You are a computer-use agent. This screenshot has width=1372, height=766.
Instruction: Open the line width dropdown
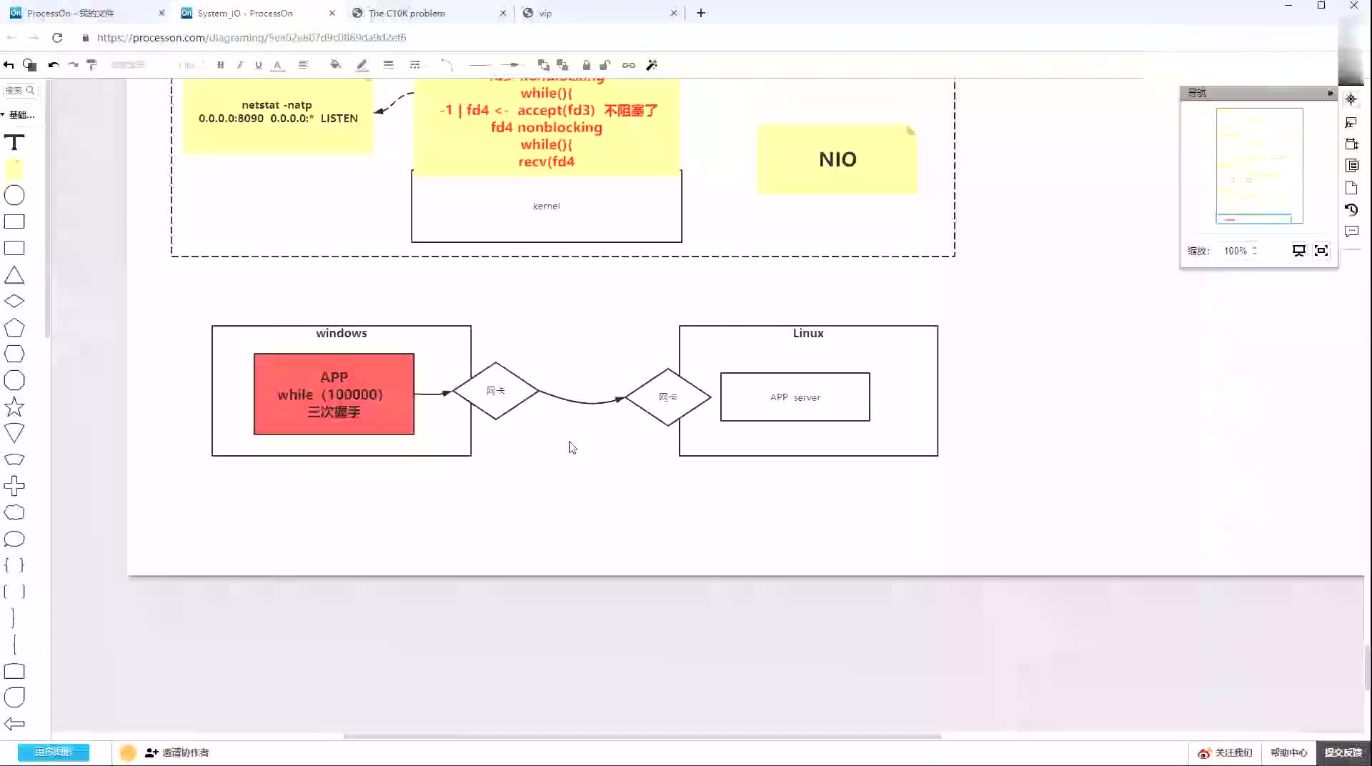click(x=389, y=65)
